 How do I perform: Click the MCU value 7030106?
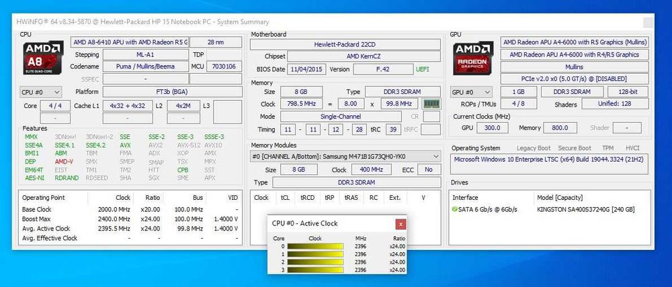tap(224, 67)
